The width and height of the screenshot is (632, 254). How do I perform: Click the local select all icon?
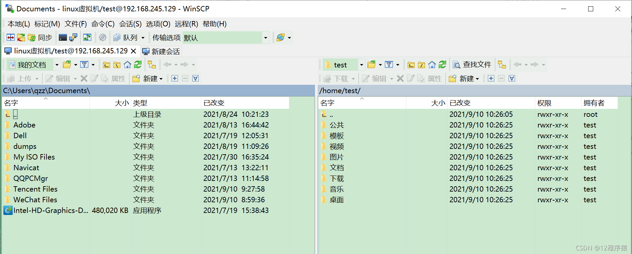[196, 78]
